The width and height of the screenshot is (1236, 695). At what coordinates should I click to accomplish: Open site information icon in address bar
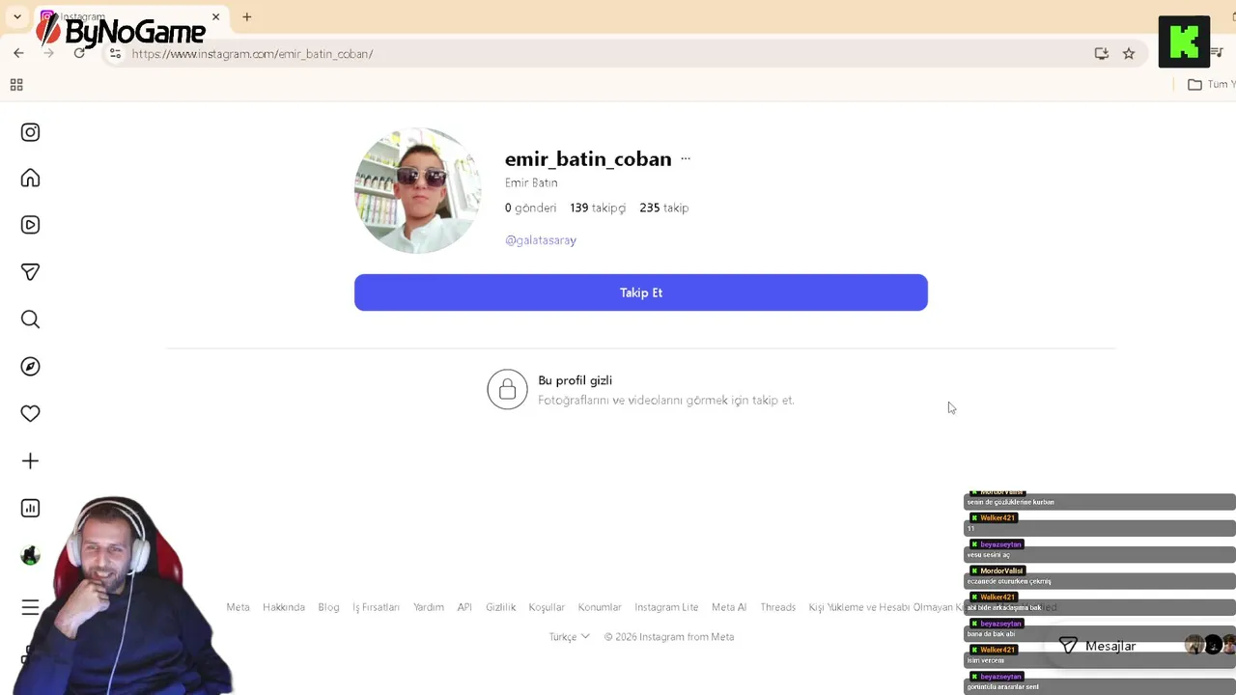tap(115, 54)
